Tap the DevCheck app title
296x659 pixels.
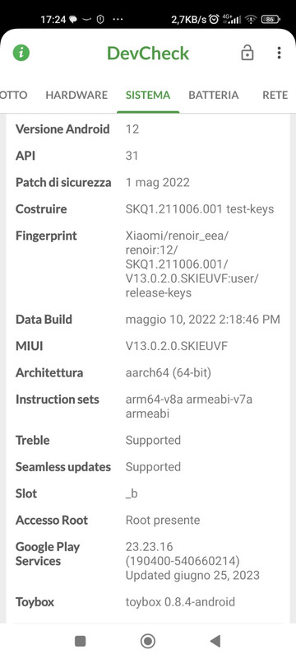(x=148, y=54)
